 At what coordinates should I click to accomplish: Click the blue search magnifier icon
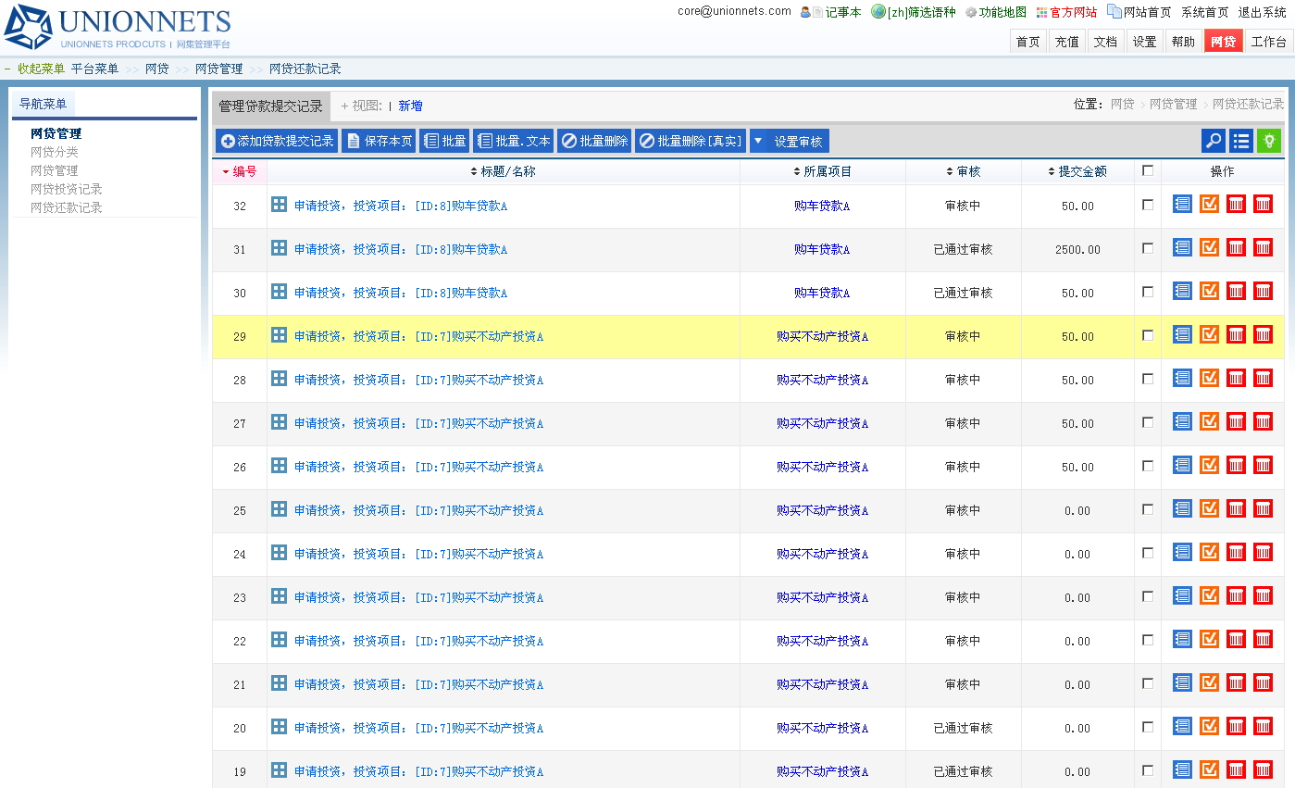point(1214,141)
